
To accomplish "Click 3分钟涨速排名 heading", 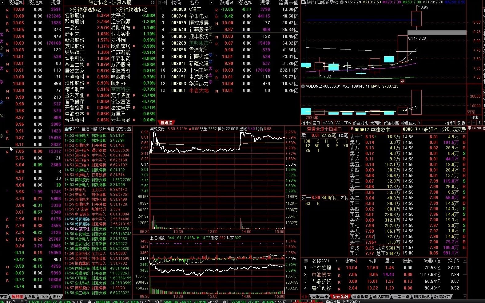I will click(x=85, y=10).
